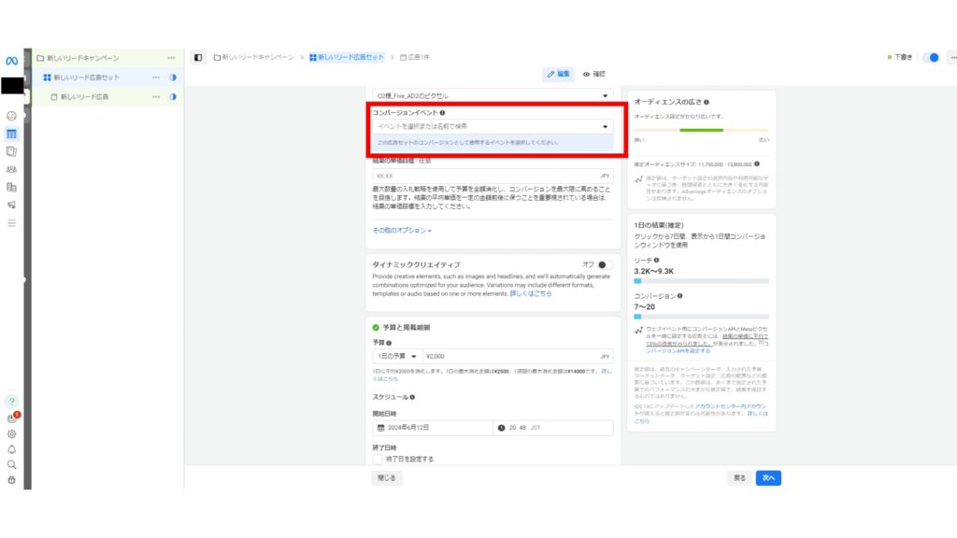
Task: Click the 閉じる button
Action: click(386, 477)
